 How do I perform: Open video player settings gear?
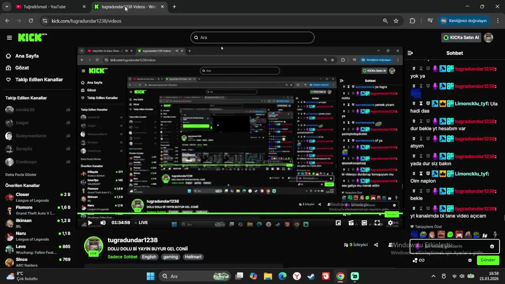390,223
